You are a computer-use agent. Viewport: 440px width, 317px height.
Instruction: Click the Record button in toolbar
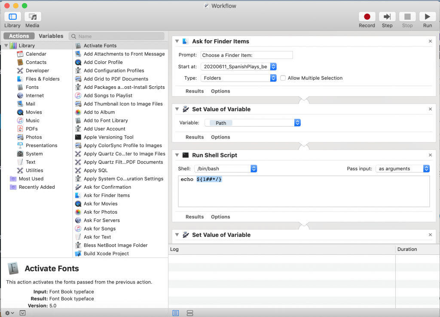(367, 17)
